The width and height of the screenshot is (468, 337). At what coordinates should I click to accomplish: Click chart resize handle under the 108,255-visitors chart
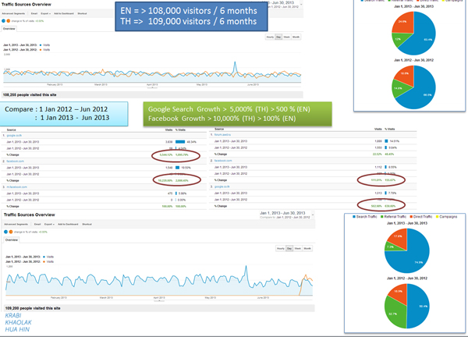(152, 87)
